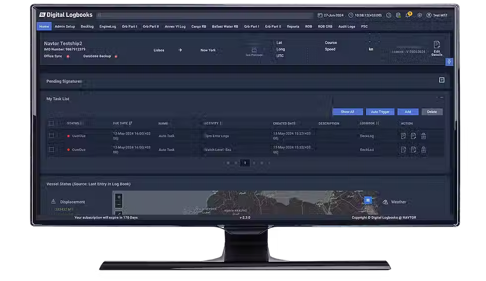Screen dimensions: 486x281
Task: Open the Status column filter
Action: (81, 124)
